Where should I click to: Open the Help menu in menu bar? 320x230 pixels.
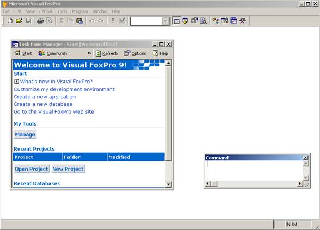pyautogui.click(x=116, y=11)
